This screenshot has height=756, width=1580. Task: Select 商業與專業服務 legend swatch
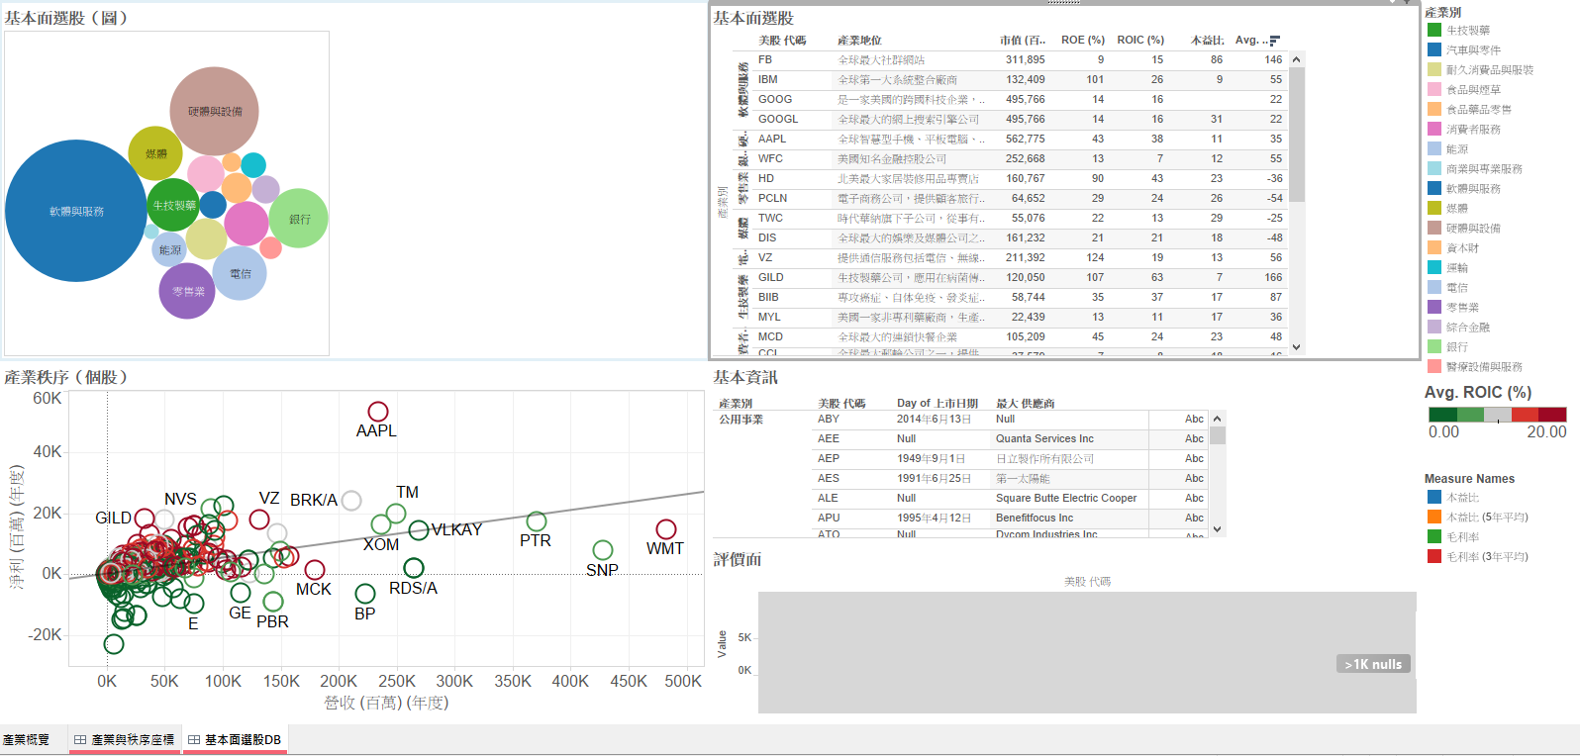click(x=1434, y=168)
